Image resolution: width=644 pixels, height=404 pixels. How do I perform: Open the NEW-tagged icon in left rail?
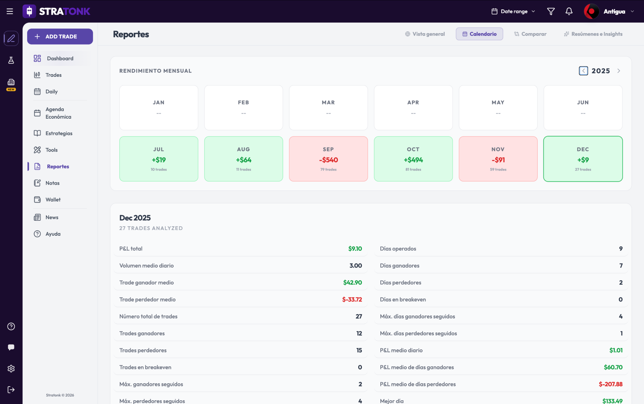[x=11, y=84]
